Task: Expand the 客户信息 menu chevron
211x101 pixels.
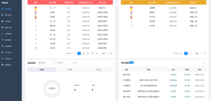Action: tap(19, 15)
